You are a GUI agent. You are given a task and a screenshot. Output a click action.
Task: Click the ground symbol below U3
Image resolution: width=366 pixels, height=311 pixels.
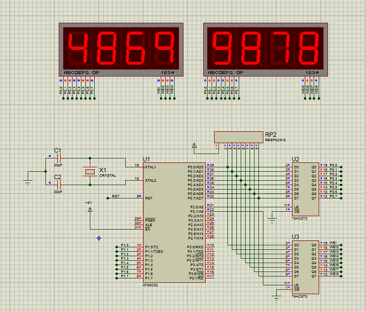point(276,298)
